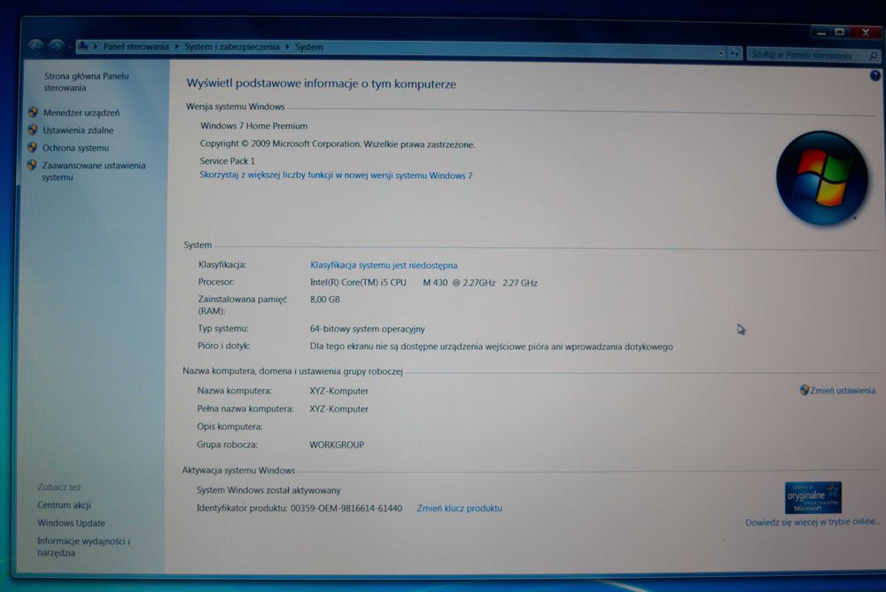Minimize the System window
This screenshot has width=886, height=592.
[821, 32]
